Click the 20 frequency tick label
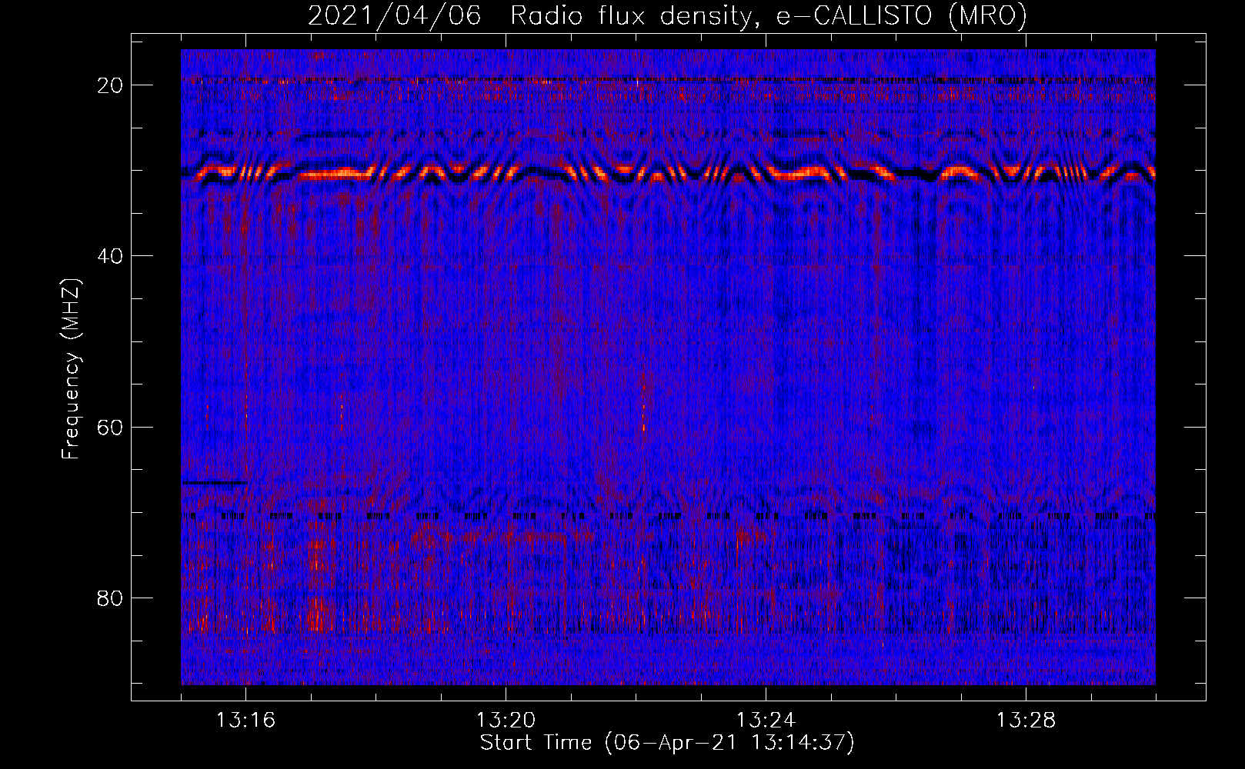The height and width of the screenshot is (769, 1245). tap(110, 85)
